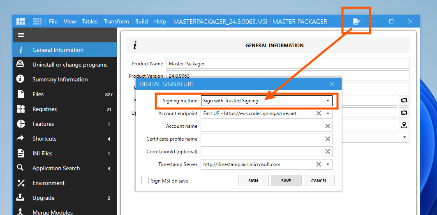Open the Registries section label
Screen dimensions: 437x215
pyautogui.click(x=44, y=109)
